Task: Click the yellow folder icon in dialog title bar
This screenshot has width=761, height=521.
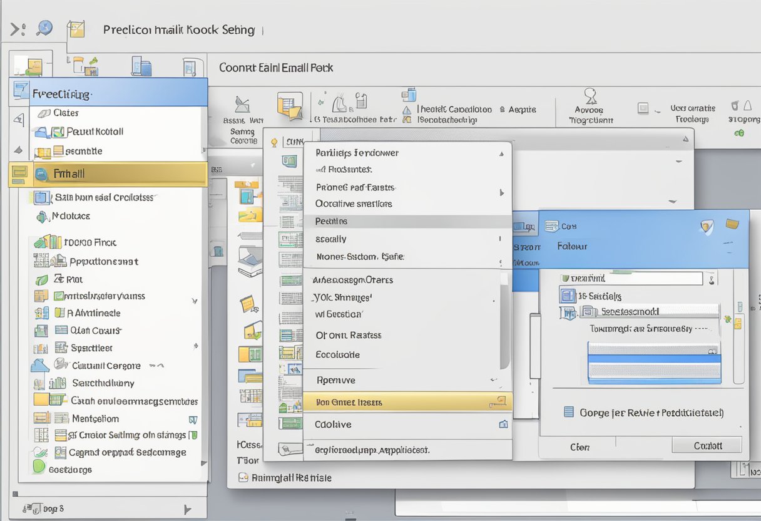Action: click(x=732, y=224)
